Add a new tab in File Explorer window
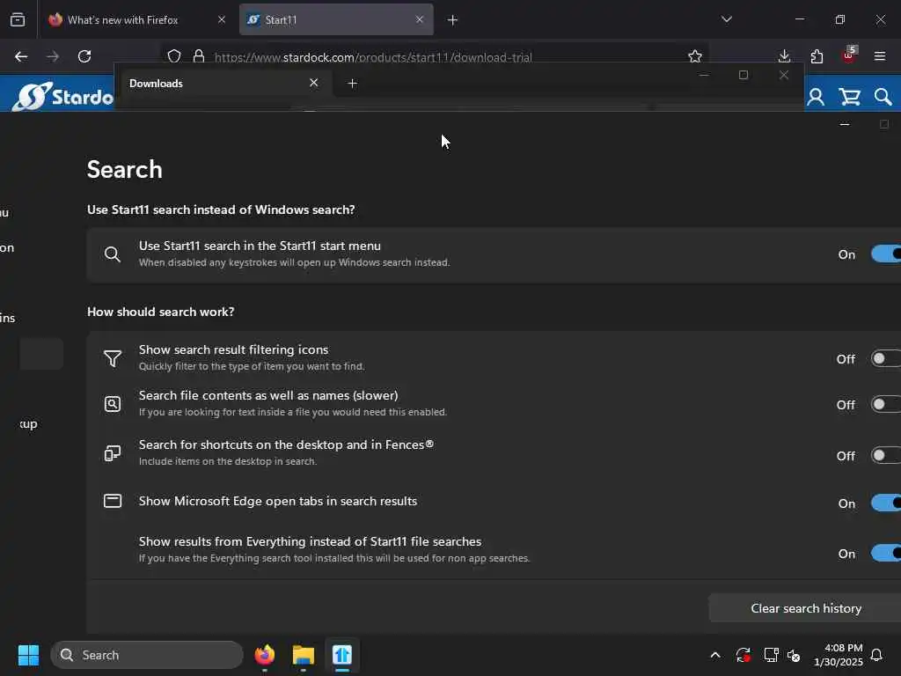 [353, 84]
